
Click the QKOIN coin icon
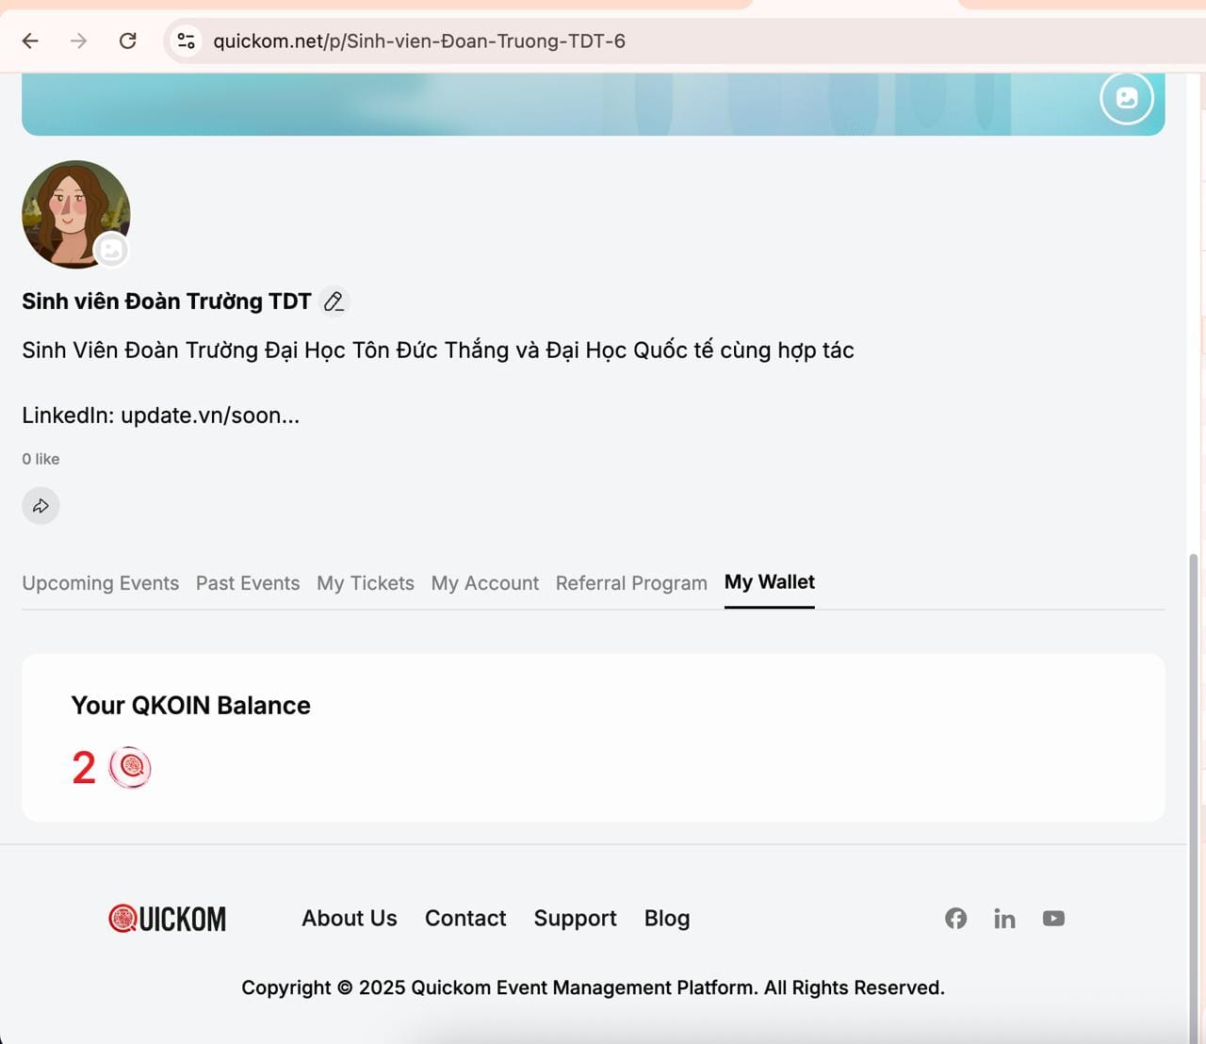[x=130, y=768]
